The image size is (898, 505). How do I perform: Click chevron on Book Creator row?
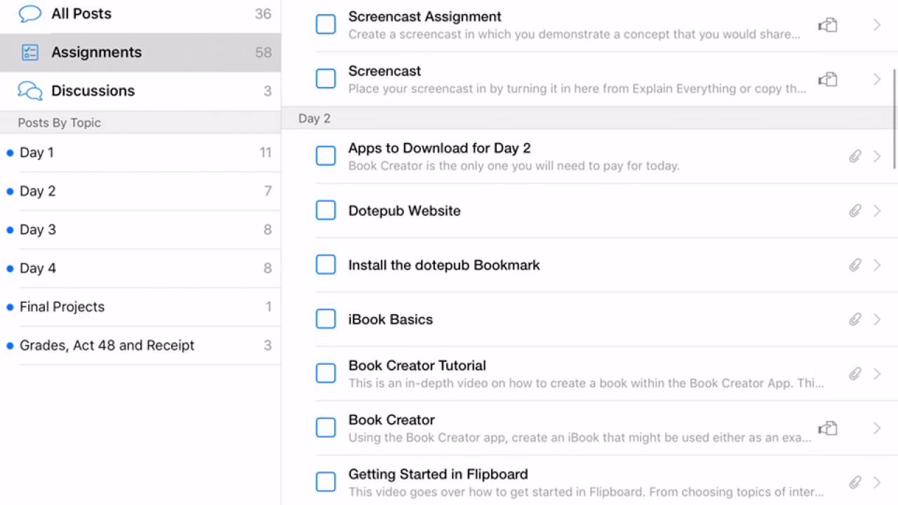tap(877, 428)
